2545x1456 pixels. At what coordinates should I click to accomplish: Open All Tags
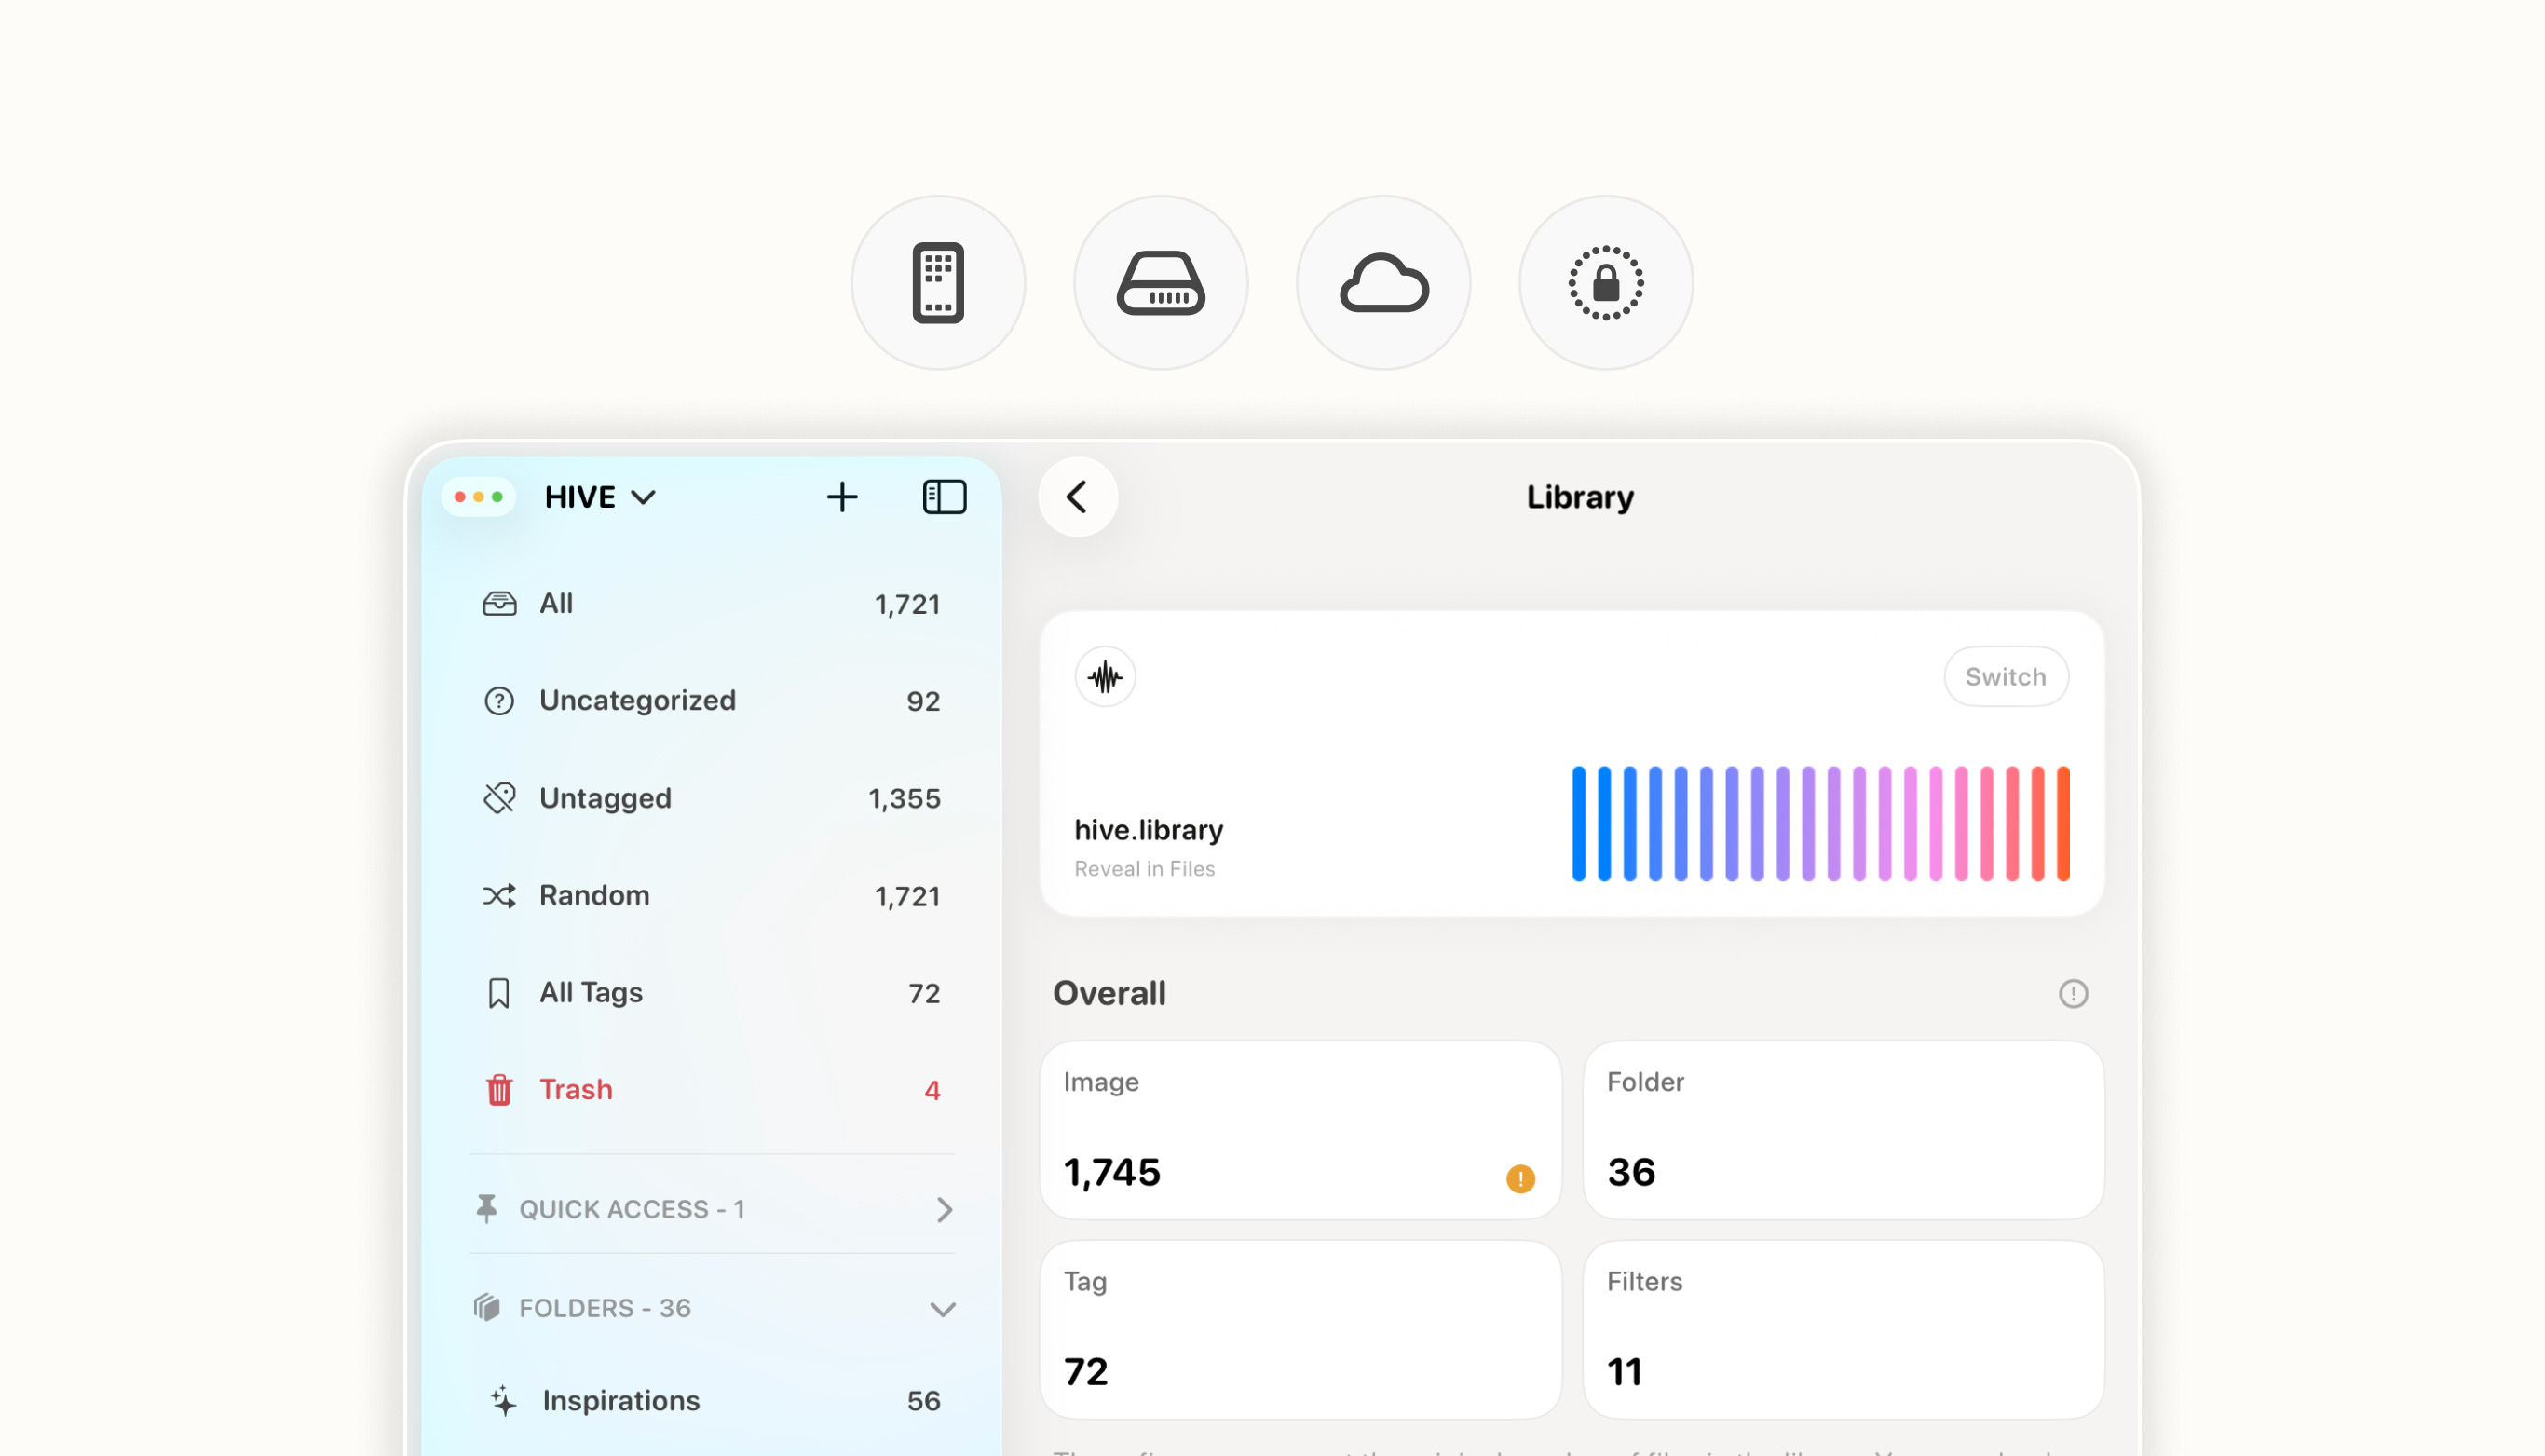(711, 992)
